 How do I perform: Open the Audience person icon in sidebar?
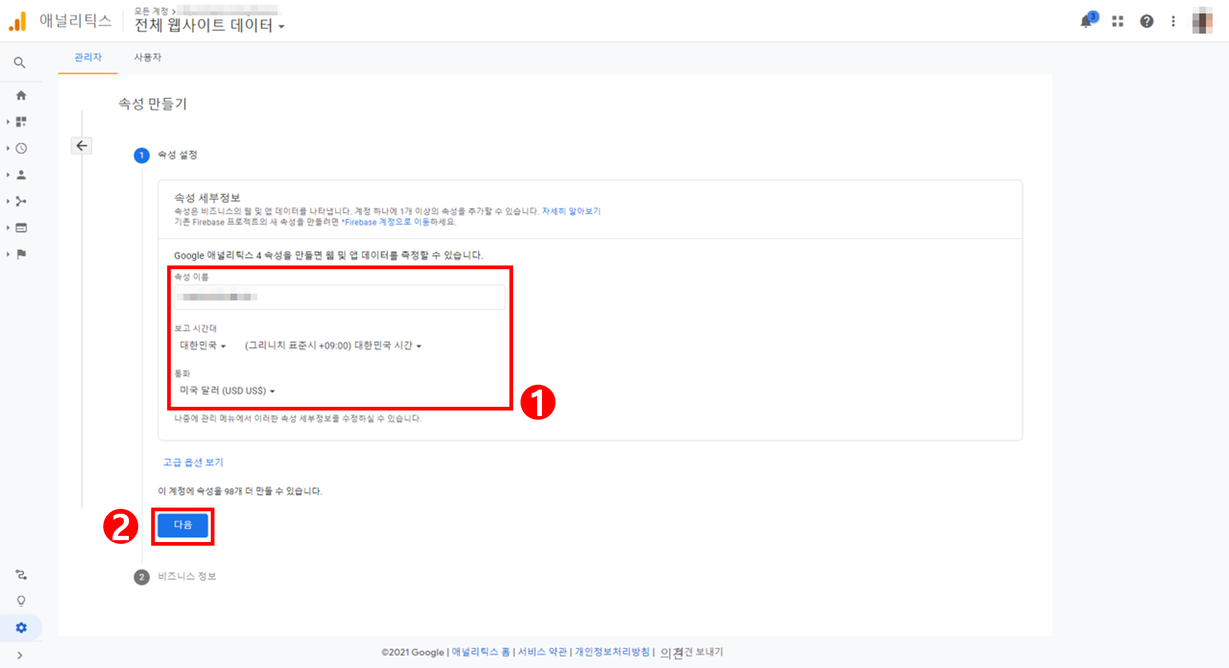pos(21,175)
